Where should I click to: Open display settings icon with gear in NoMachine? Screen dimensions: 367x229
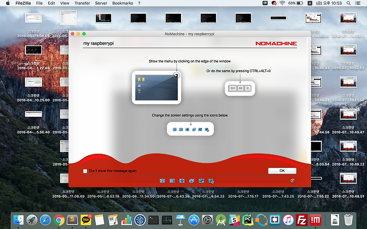[211, 181]
